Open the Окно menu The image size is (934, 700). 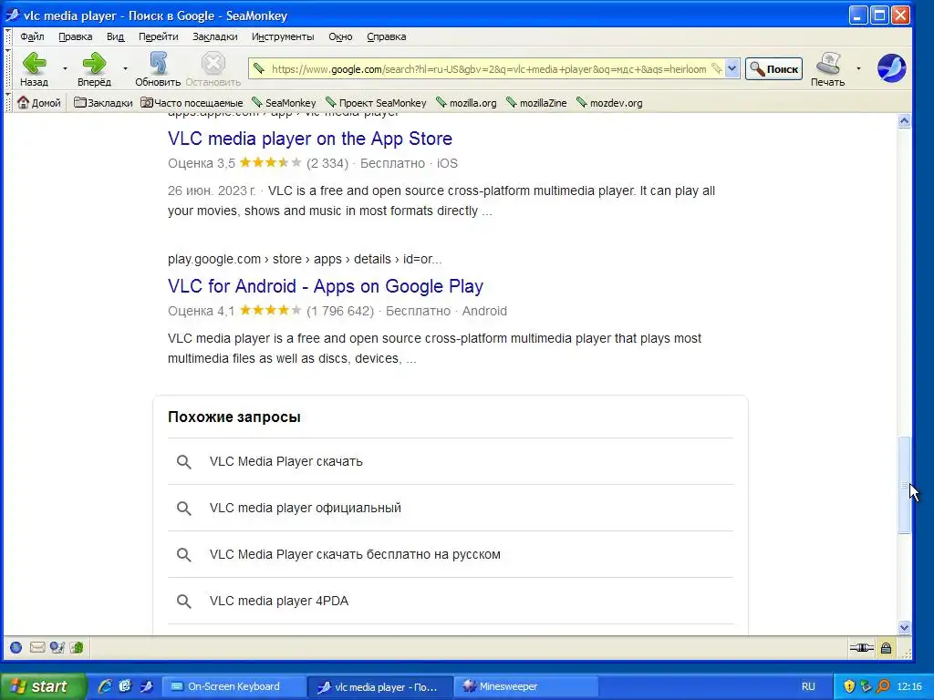click(340, 36)
